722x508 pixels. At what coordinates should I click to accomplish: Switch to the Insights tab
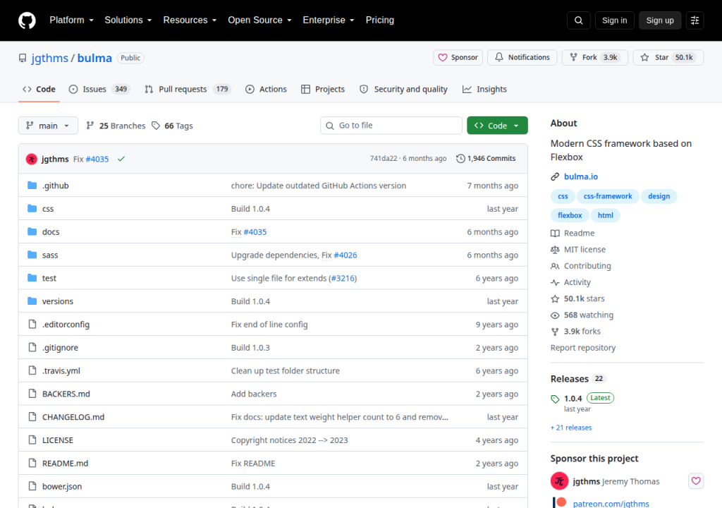(x=485, y=89)
